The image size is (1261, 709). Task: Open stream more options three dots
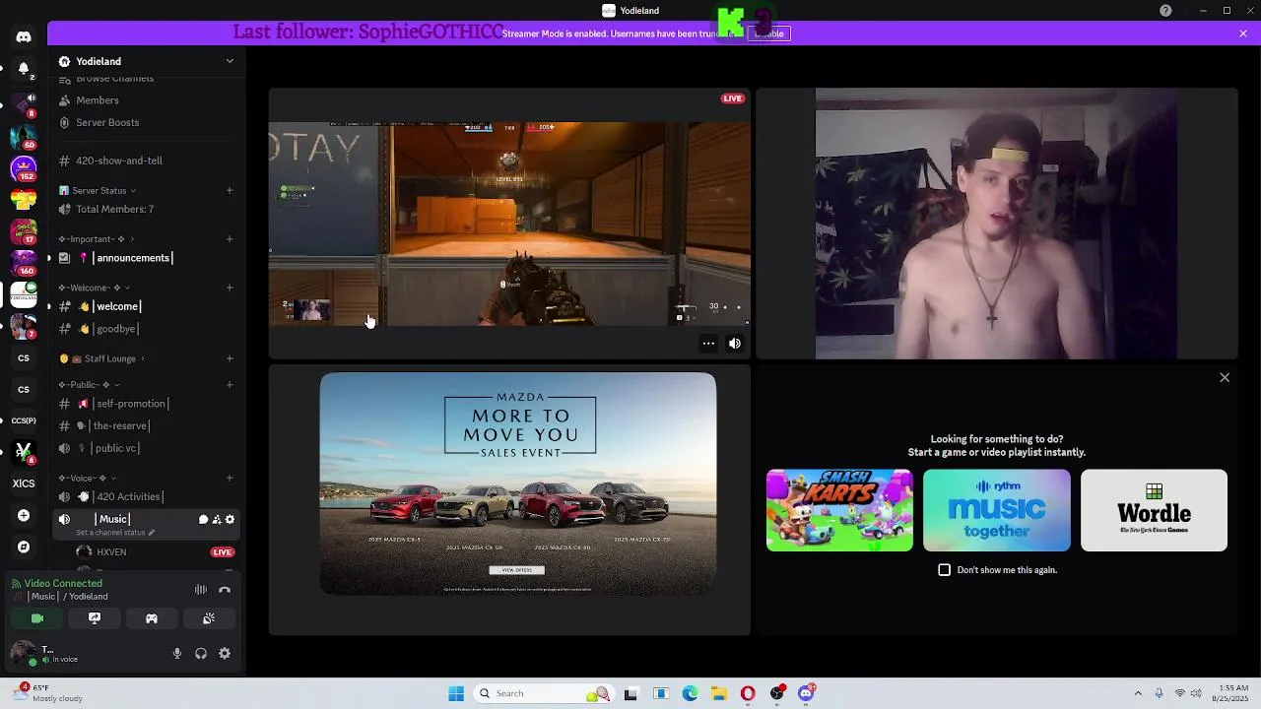click(x=708, y=344)
